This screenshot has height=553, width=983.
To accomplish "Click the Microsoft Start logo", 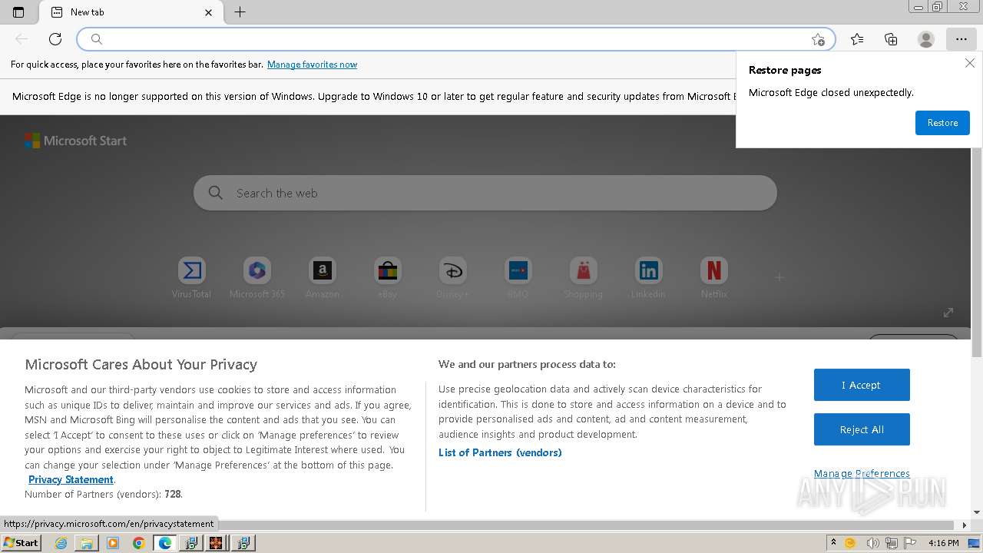I will 75,141.
